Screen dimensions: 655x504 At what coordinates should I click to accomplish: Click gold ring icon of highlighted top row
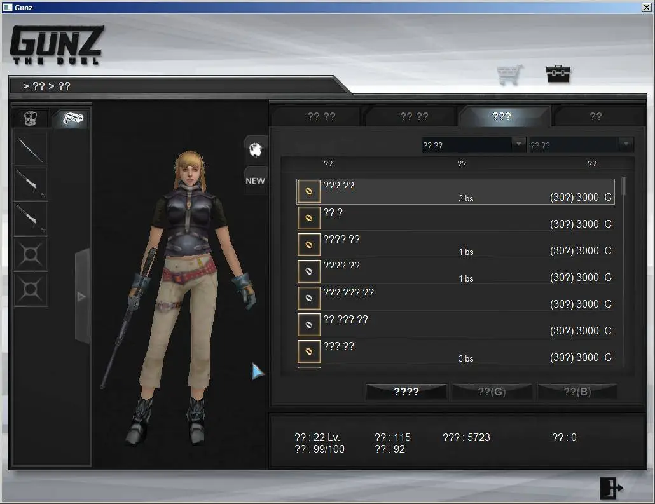coord(308,191)
